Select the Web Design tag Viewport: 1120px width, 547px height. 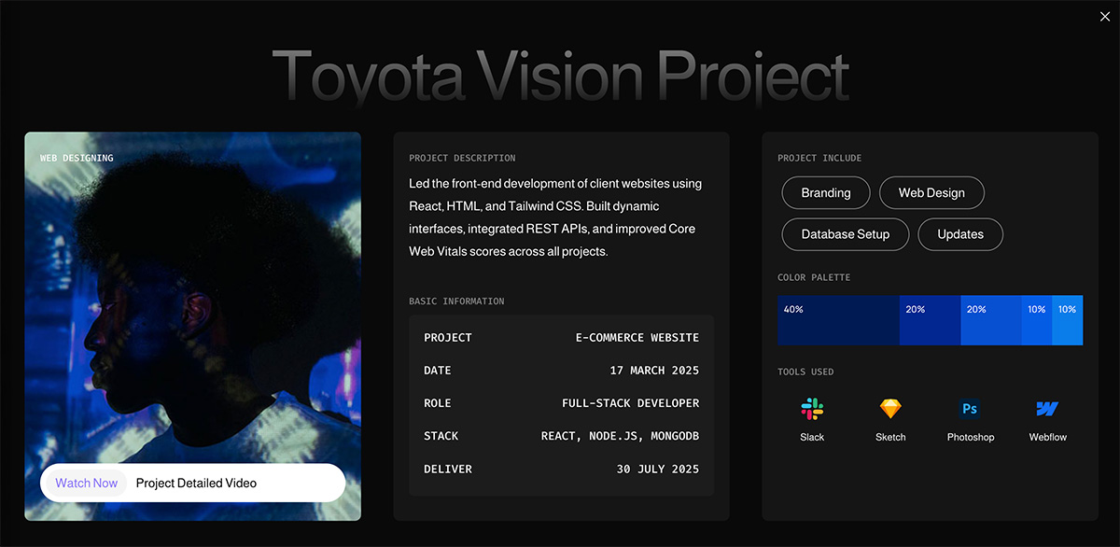coord(931,193)
